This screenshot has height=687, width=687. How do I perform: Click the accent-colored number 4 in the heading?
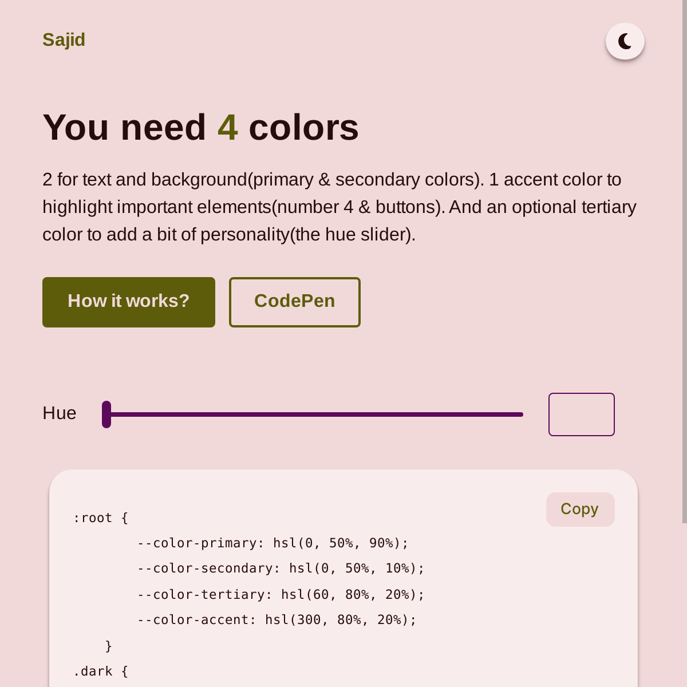point(227,127)
